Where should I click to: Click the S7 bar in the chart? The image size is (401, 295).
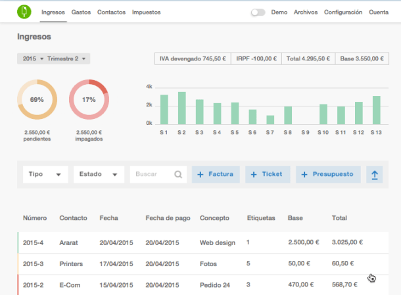pos(270,120)
